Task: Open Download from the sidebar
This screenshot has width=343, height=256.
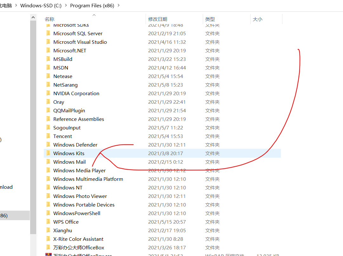Action: click(x=6, y=187)
